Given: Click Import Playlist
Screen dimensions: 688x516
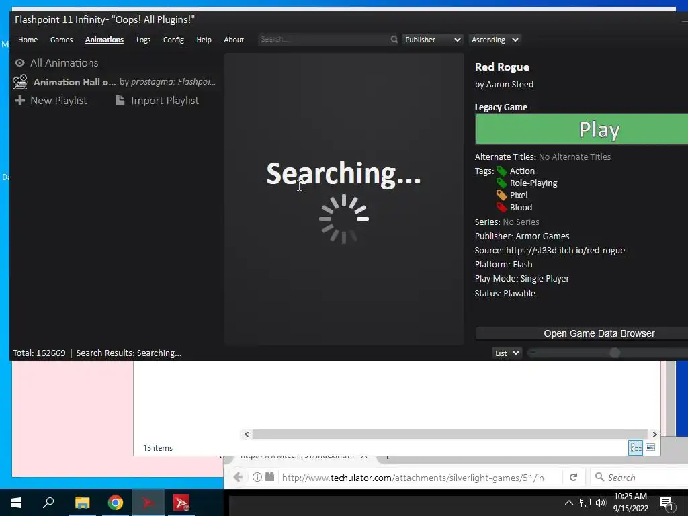Looking at the screenshot, I should click(165, 101).
